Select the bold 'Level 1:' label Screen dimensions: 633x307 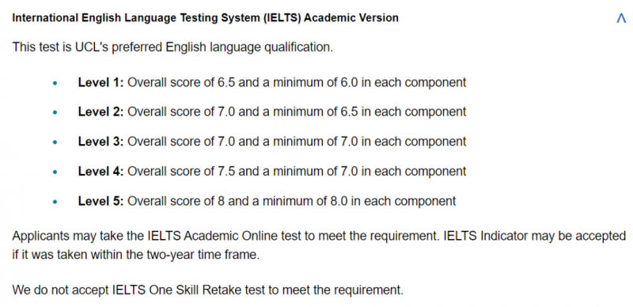101,82
